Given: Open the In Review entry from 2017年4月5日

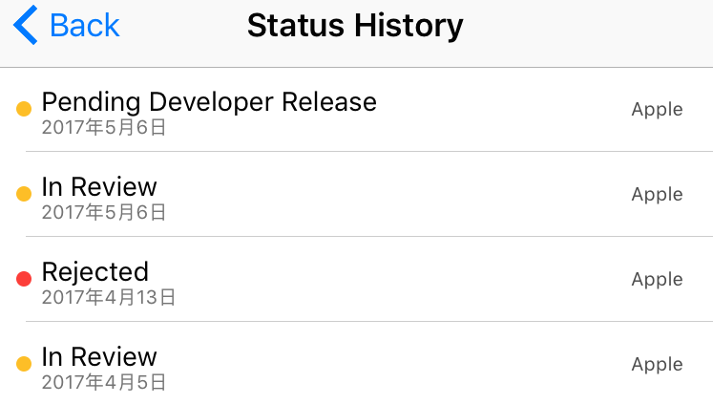Looking at the screenshot, I should coord(99,356).
